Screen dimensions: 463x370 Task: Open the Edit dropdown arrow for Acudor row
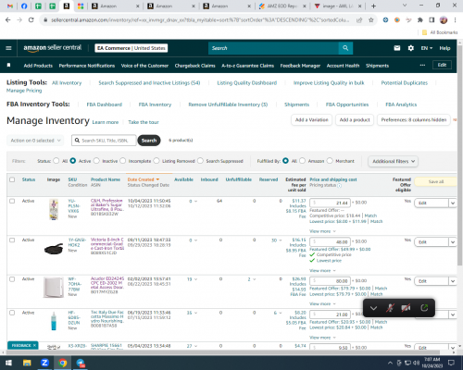(x=453, y=281)
